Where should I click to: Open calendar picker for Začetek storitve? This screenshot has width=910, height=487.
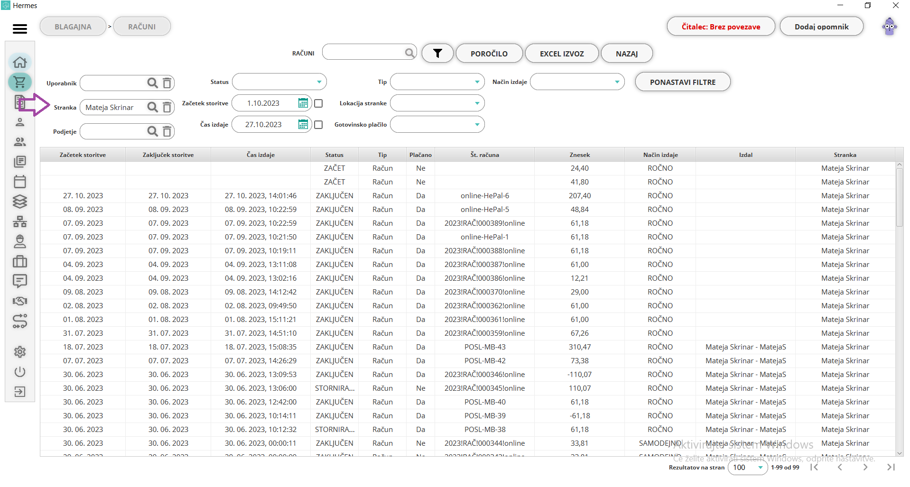click(303, 103)
